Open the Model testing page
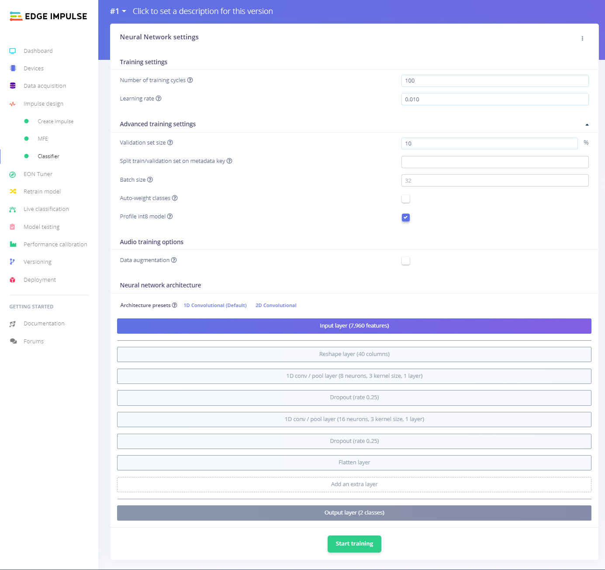Image resolution: width=605 pixels, height=570 pixels. pyautogui.click(x=41, y=227)
